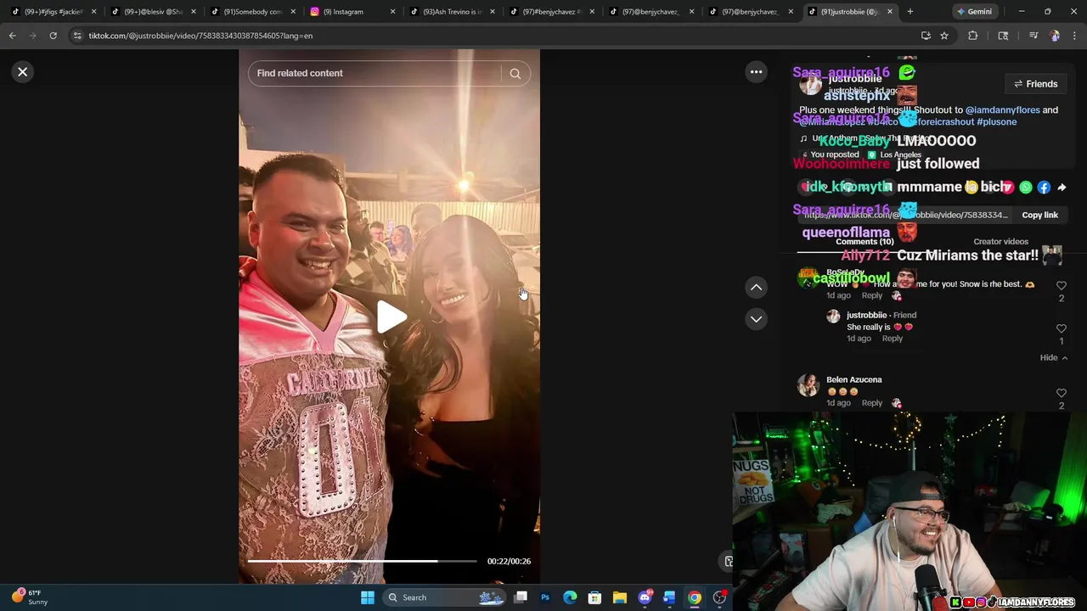Reply to justrobbiie's comment
The image size is (1087, 611).
coord(892,339)
